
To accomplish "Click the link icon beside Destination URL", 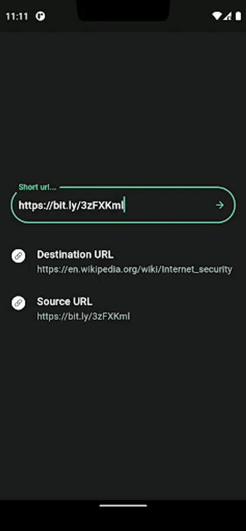I will tap(18, 255).
